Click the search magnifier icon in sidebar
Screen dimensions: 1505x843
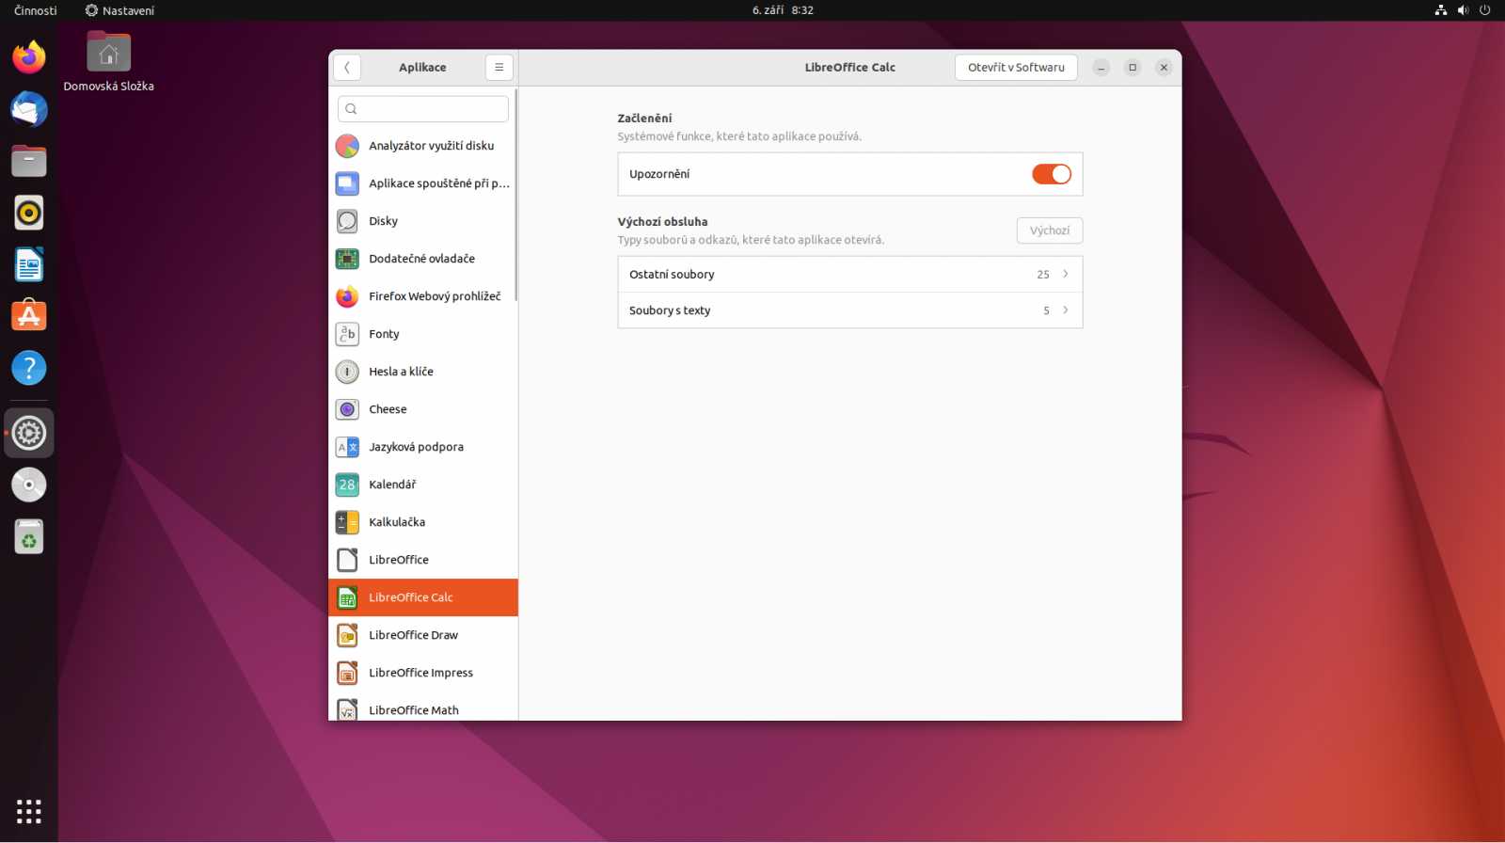click(x=351, y=109)
